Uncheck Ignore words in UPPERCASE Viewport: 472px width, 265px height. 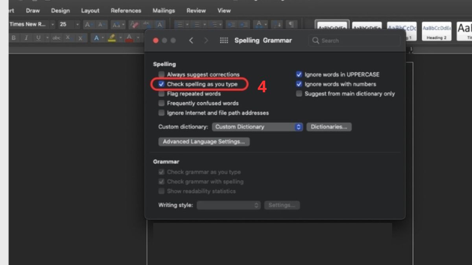tap(299, 74)
